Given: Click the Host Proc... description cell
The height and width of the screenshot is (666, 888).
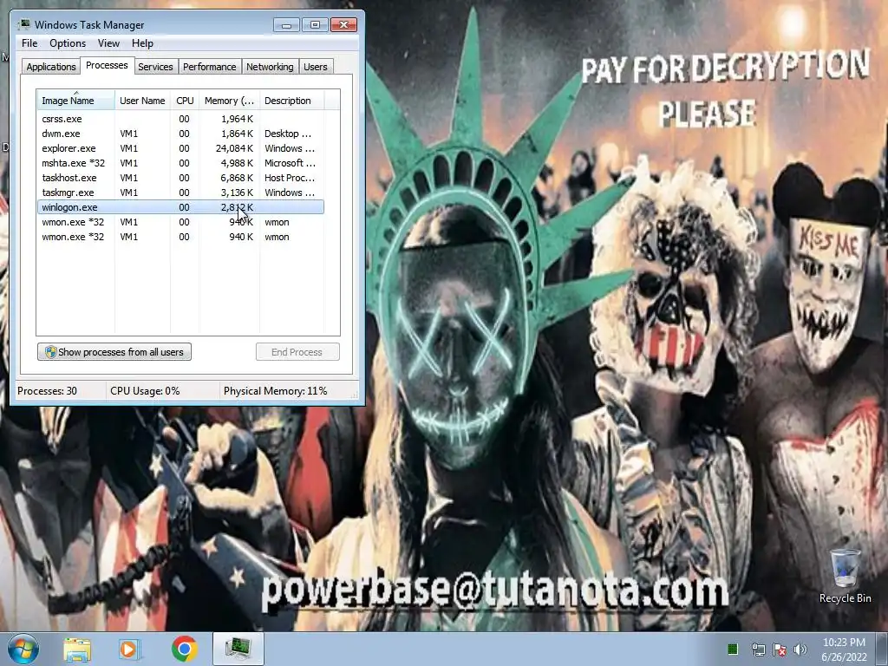Looking at the screenshot, I should [290, 178].
